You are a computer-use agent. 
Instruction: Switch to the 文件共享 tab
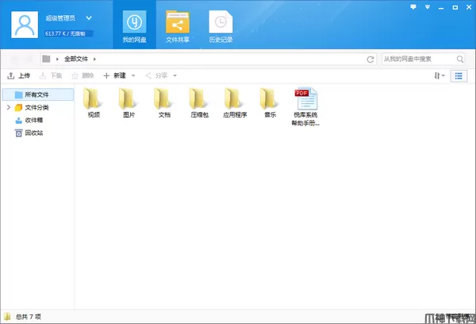[177, 25]
